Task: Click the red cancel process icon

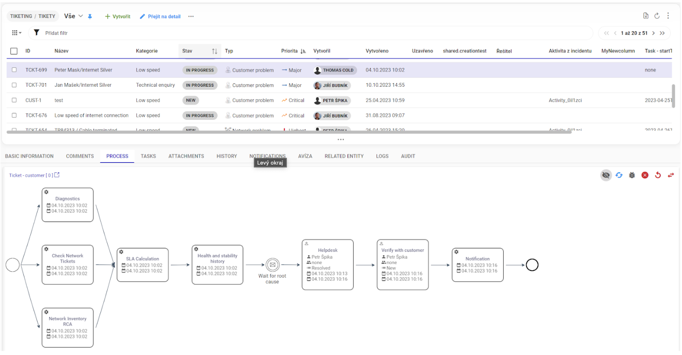Action: coord(645,175)
